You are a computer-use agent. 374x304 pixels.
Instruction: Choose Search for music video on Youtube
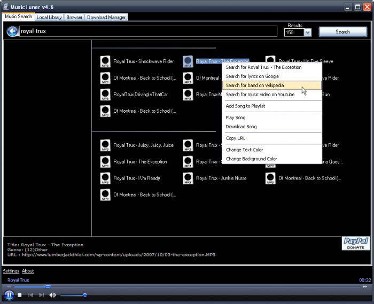272,95
